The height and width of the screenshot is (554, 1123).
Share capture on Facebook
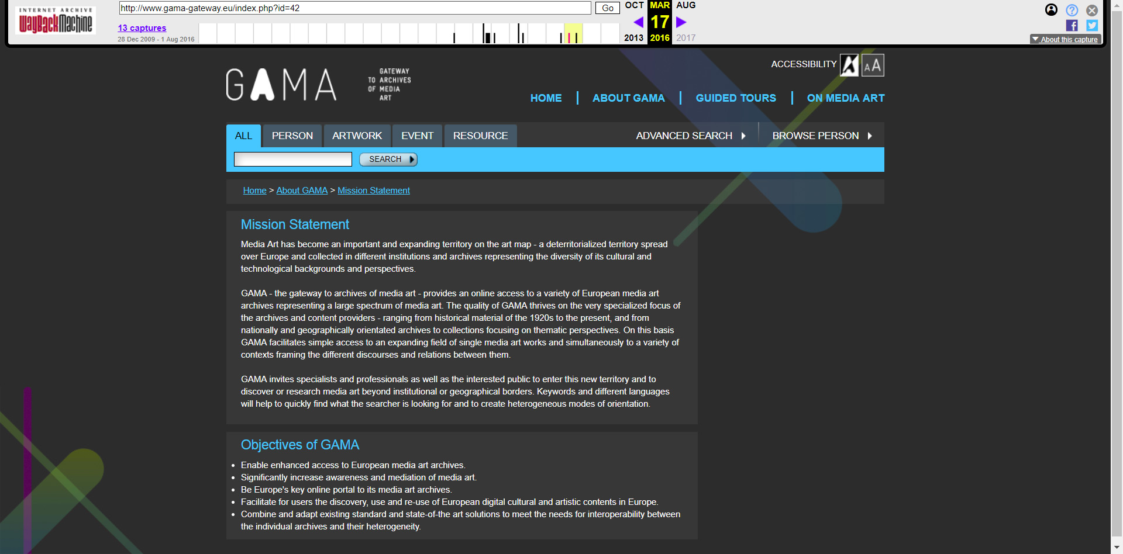pyautogui.click(x=1072, y=25)
